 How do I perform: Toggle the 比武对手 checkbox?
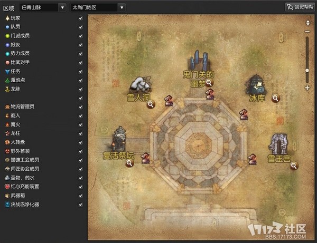80,63
